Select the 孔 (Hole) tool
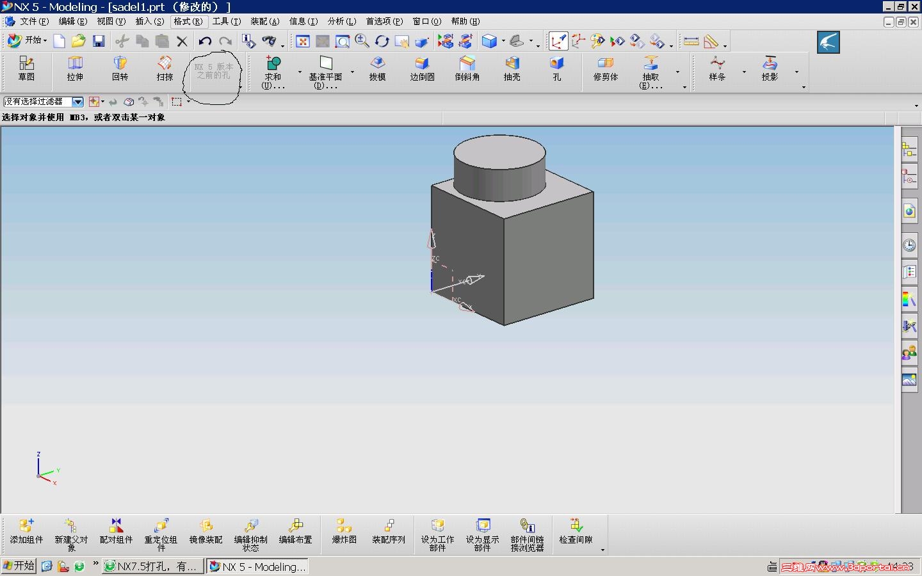922x576 pixels. click(x=556, y=69)
